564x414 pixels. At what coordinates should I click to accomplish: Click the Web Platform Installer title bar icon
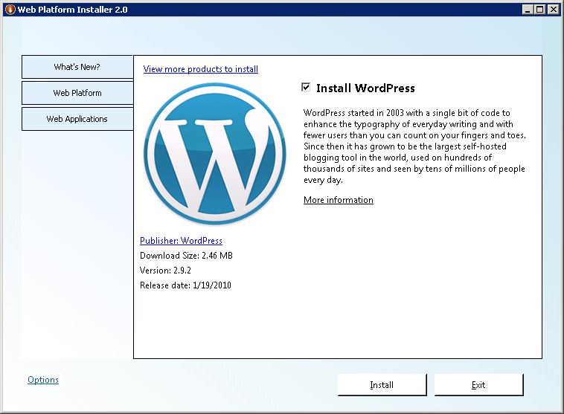point(10,10)
